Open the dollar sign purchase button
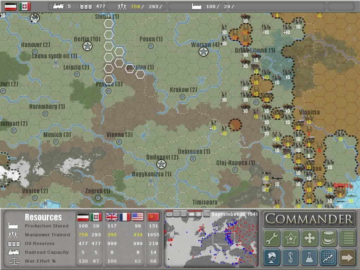Screen dimensions: 360x270 point(290,257)
